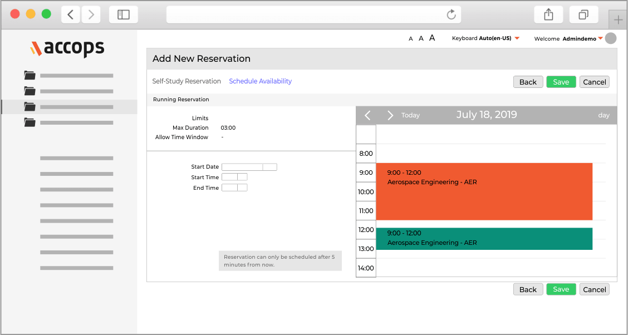Click the browser reload icon
Image resolution: width=628 pixels, height=335 pixels.
[452, 15]
